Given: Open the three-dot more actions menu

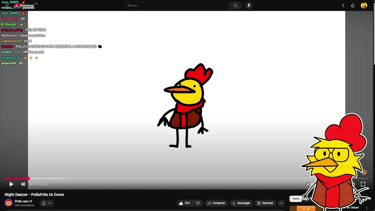Looking at the screenshot, I should point(281,203).
